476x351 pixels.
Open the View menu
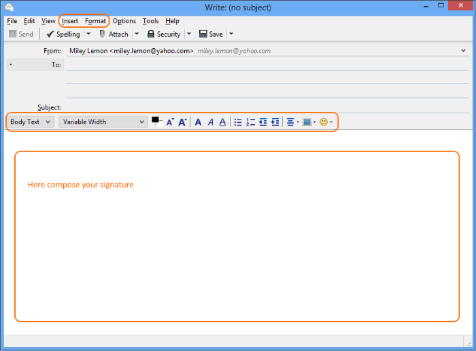48,21
